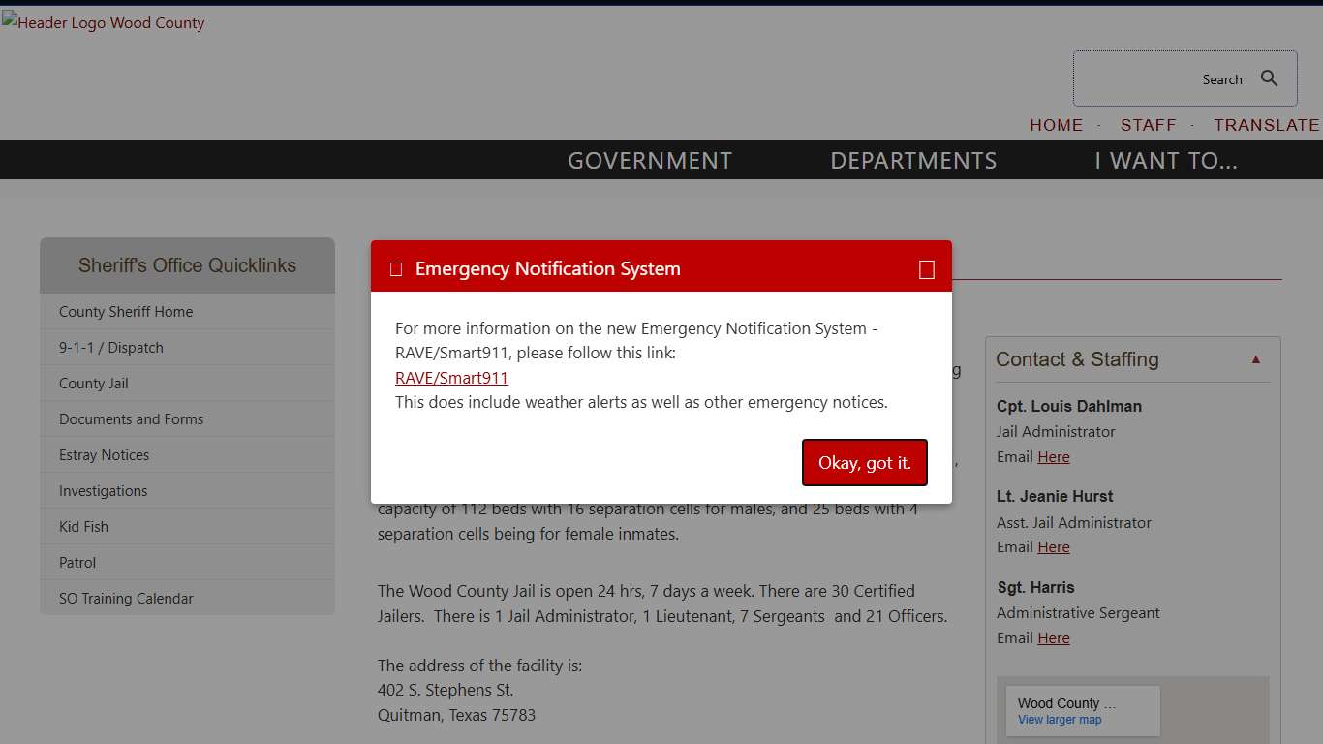Open the I Want To... menu

[1166, 160]
